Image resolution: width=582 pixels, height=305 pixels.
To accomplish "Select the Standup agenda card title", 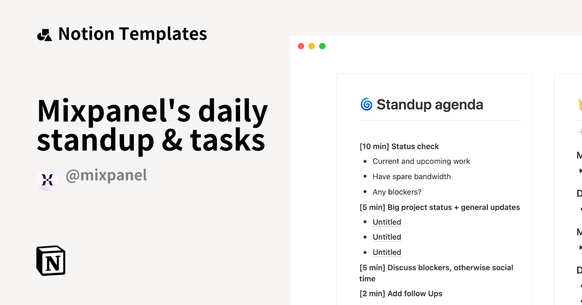I will tap(431, 105).
